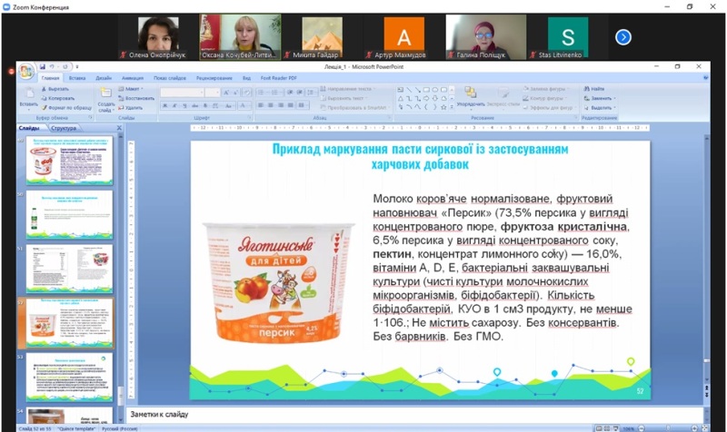
Task: Click the line spacing icon
Action: pyautogui.click(x=309, y=93)
